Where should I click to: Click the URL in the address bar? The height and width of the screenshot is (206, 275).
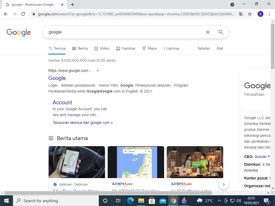pyautogui.click(x=136, y=14)
